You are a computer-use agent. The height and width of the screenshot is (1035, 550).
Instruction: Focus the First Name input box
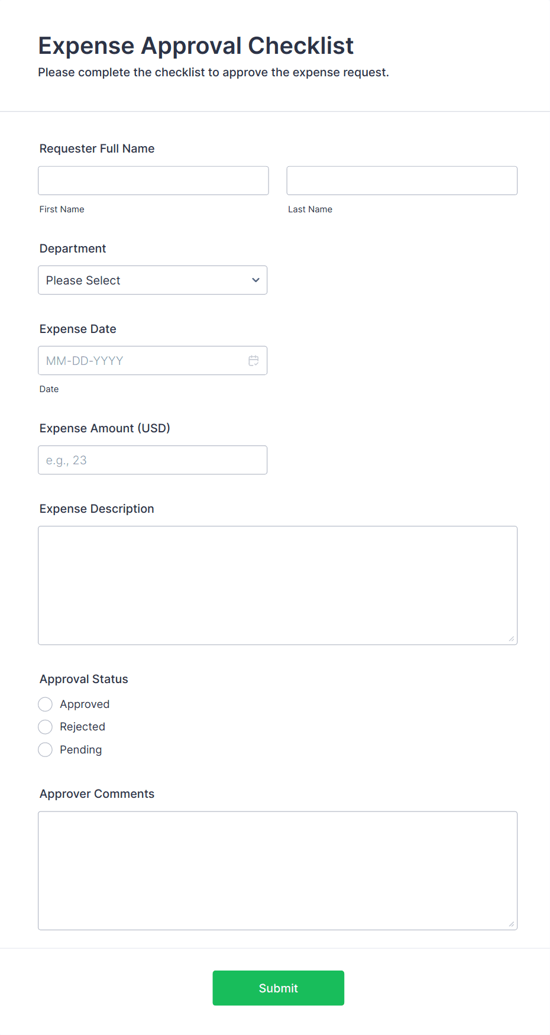click(x=153, y=180)
